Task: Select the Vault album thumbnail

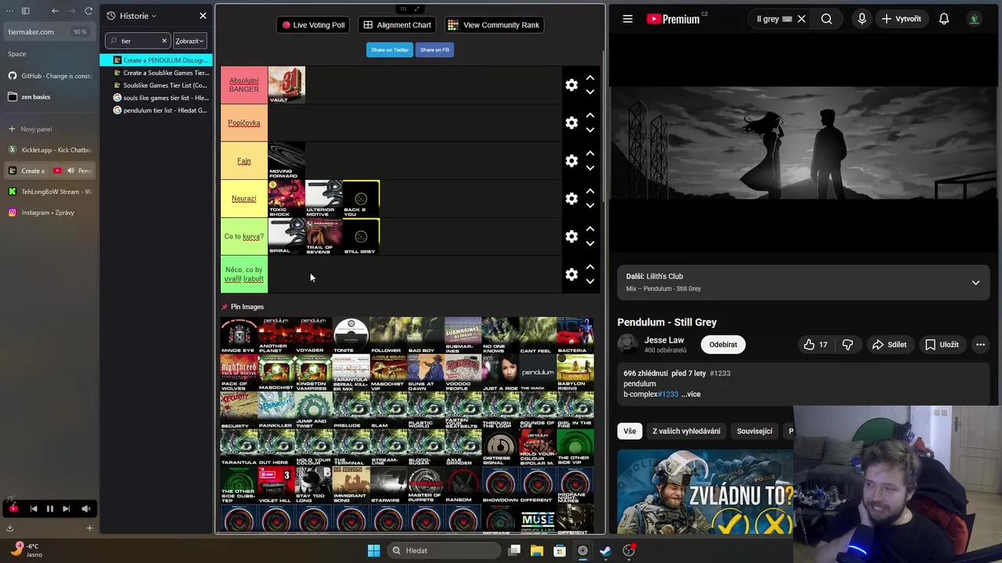Action: [x=287, y=84]
